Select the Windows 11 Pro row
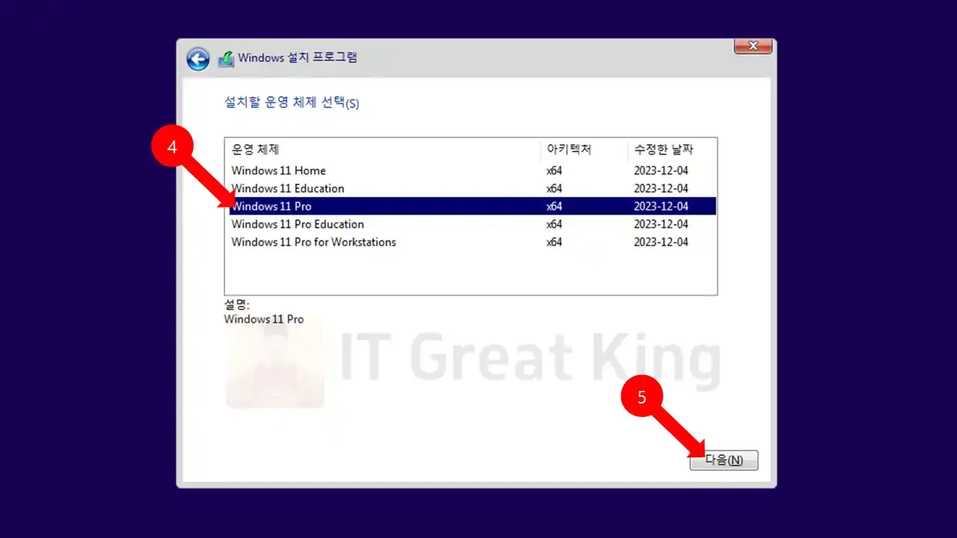Viewport: 957px width, 538px height. coord(473,206)
